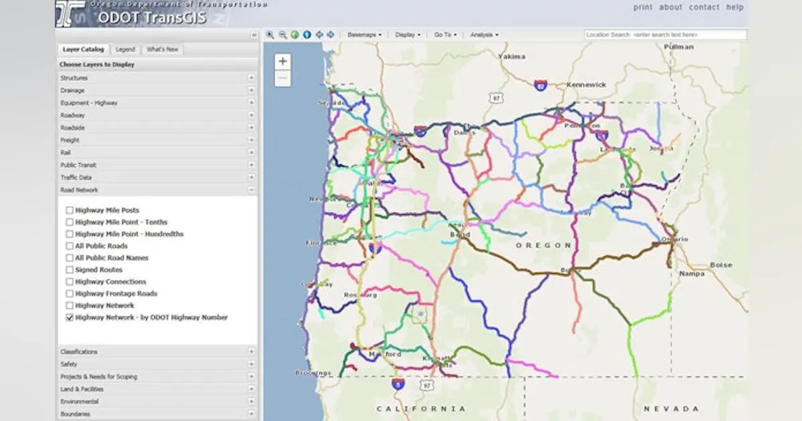Expand the Environmental group
The image size is (802, 421).
pos(251,402)
